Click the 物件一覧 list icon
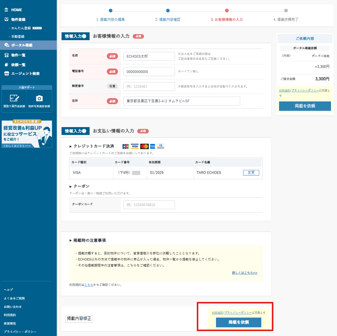The image size is (337, 336). pos(6,55)
